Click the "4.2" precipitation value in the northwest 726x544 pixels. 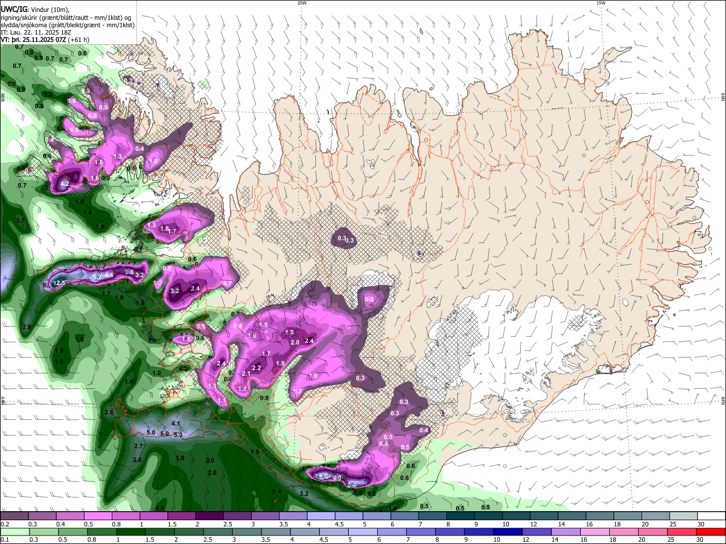tap(64, 184)
